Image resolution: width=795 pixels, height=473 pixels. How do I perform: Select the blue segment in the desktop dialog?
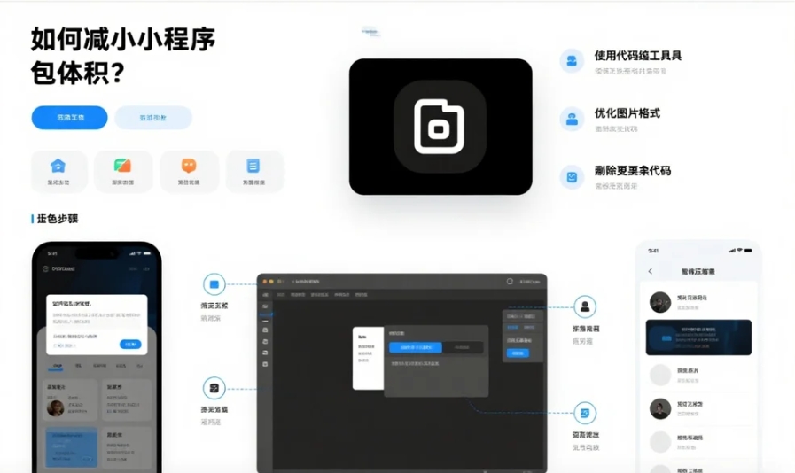[415, 347]
